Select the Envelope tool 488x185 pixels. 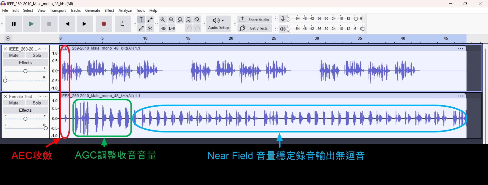(x=150, y=20)
